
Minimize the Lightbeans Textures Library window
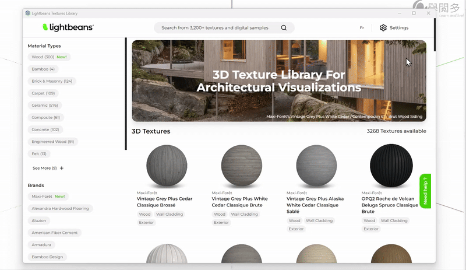point(400,13)
